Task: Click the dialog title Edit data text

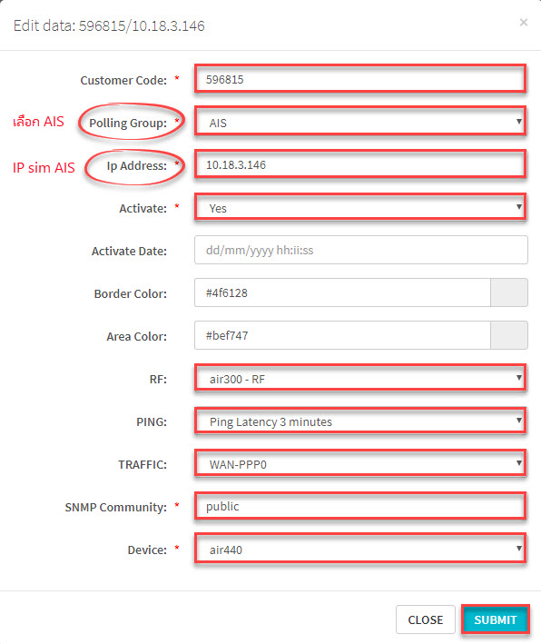Action: [x=109, y=25]
